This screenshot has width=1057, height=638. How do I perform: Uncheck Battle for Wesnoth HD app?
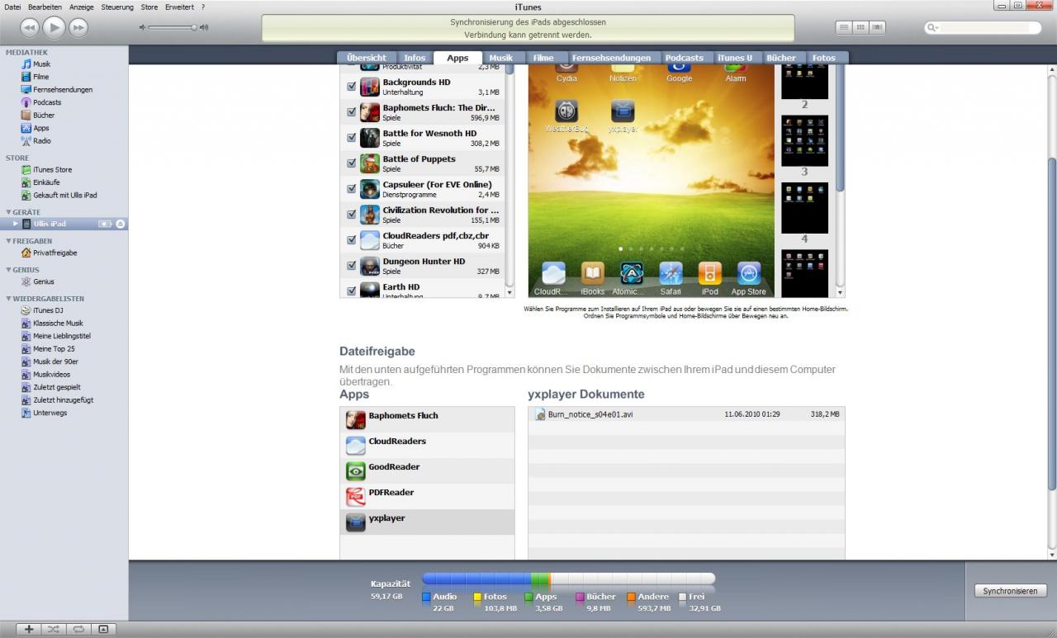point(352,138)
